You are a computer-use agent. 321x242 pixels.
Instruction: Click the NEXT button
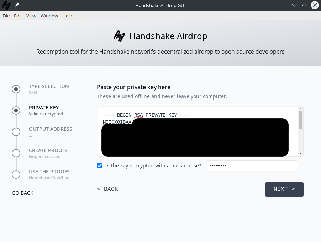click(x=284, y=189)
